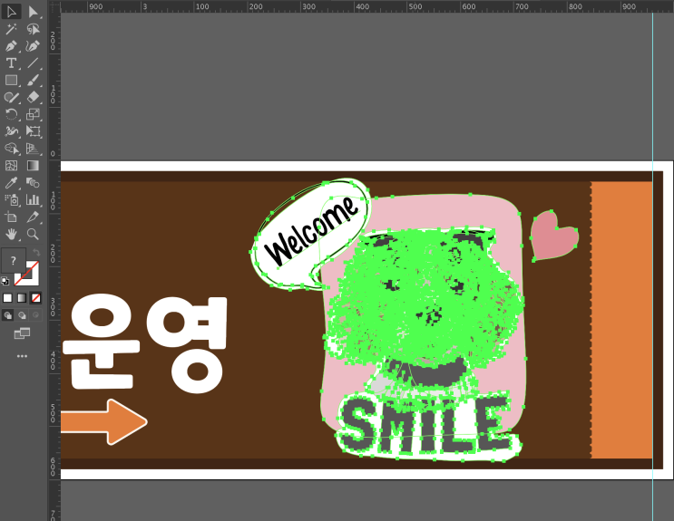The width and height of the screenshot is (674, 521).
Task: Click the orange arrow shape
Action: click(x=104, y=421)
